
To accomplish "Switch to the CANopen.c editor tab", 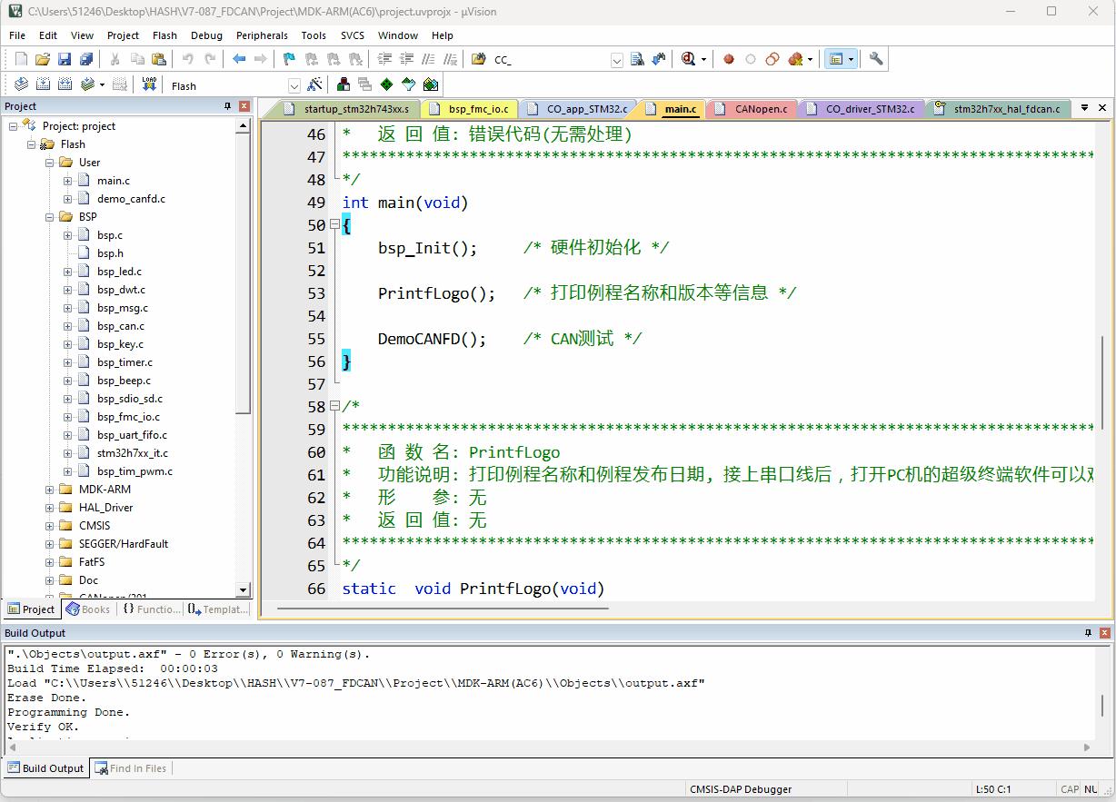I will [x=761, y=109].
